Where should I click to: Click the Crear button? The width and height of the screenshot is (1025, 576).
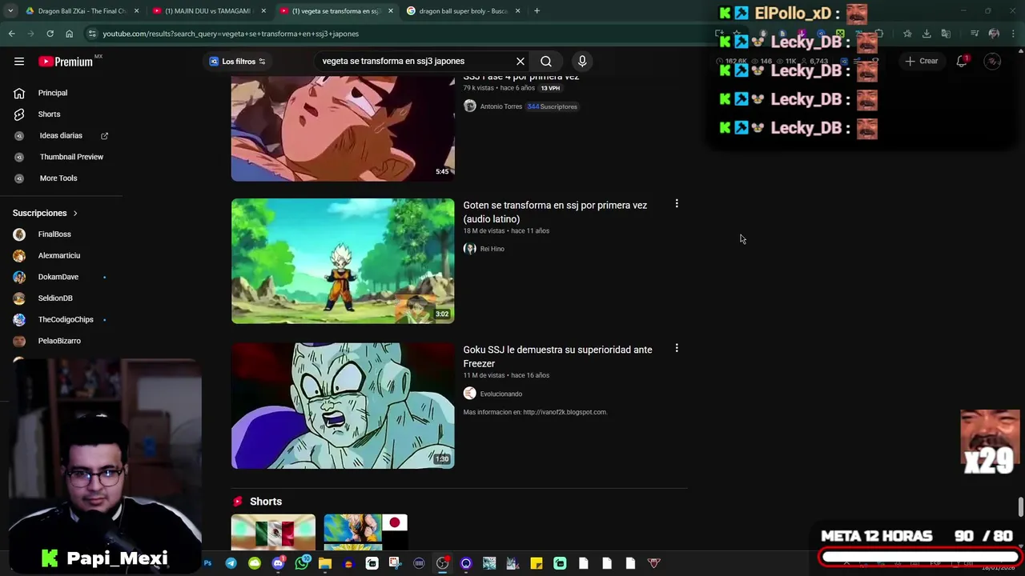(921, 61)
